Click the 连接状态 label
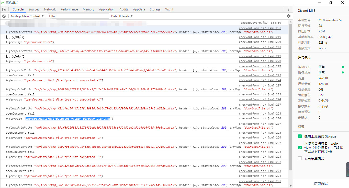Image resolution: width=349 pixels, height=188 pixels. [x=304, y=67]
